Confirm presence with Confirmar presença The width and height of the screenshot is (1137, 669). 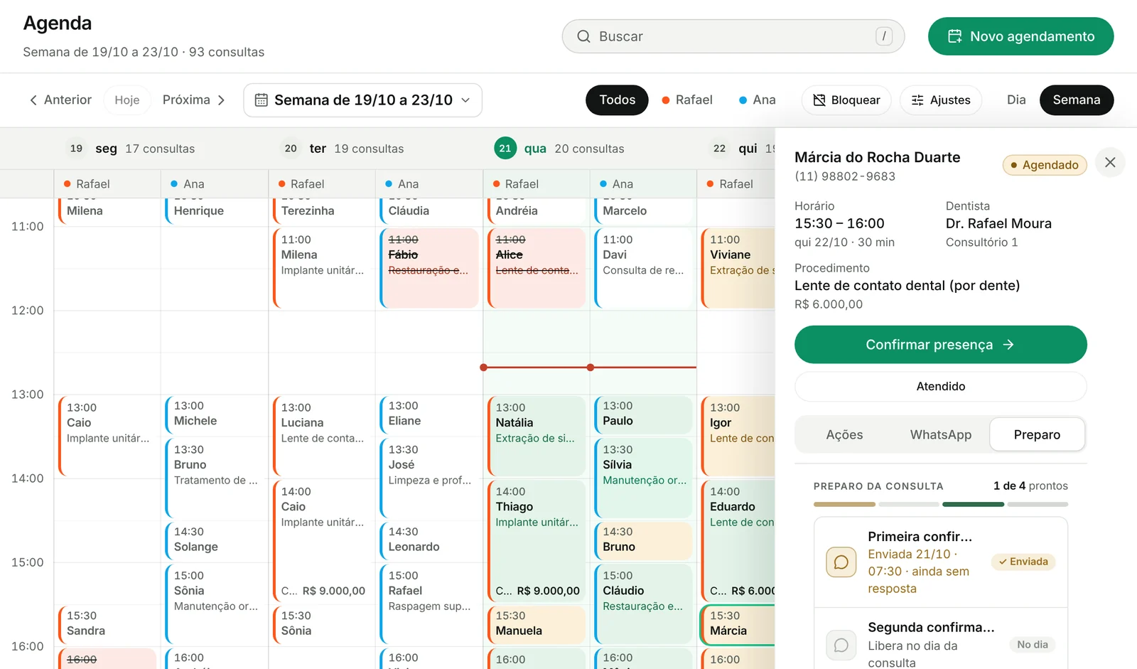(x=940, y=345)
